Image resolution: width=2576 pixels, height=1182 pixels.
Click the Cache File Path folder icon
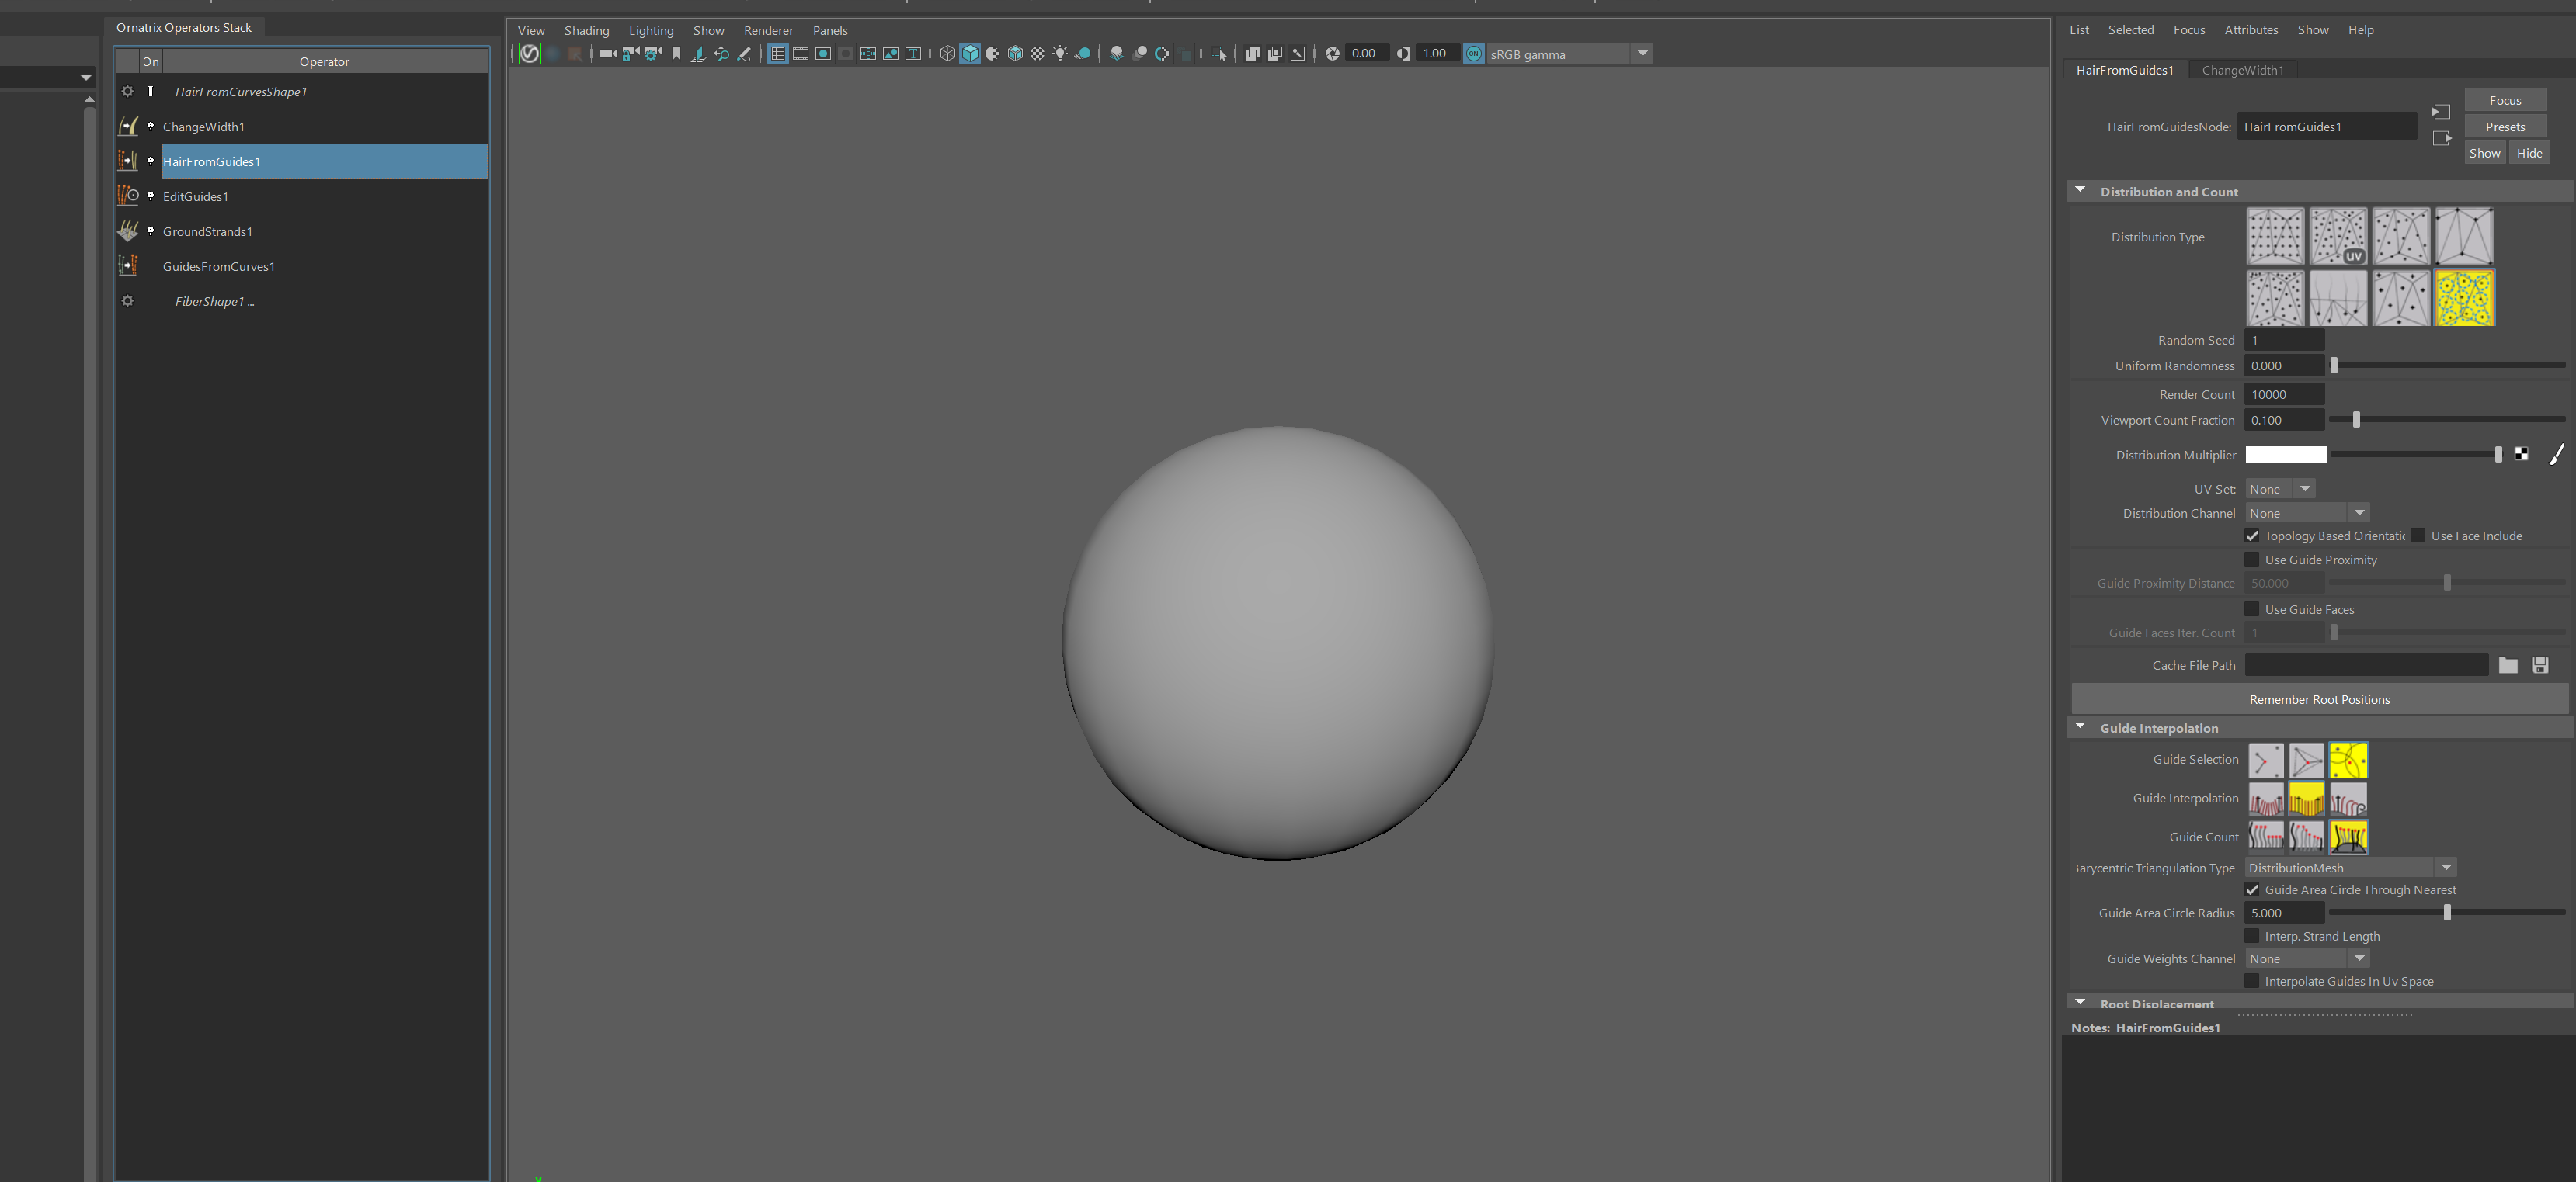pos(2508,665)
